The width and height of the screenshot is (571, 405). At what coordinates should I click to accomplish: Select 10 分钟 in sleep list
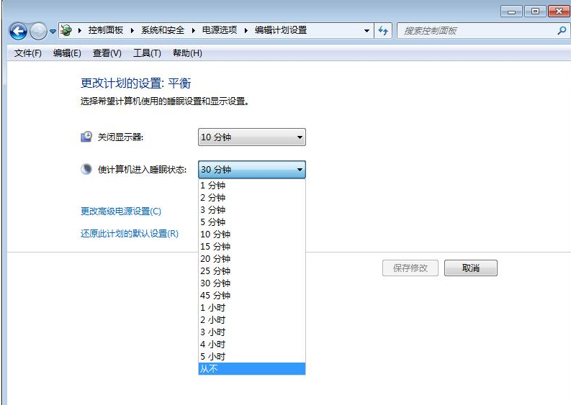(x=251, y=235)
